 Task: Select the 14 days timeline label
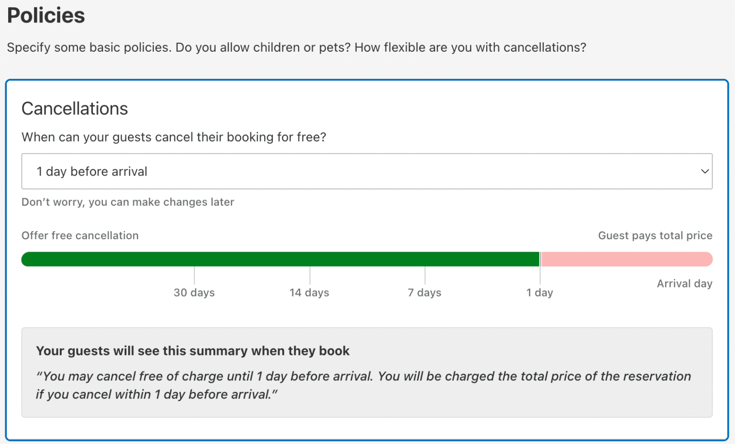[309, 292]
